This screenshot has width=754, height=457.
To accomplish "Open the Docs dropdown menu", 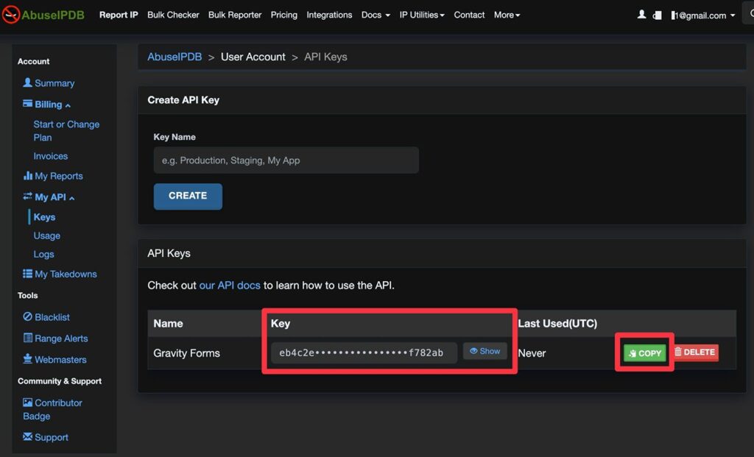I will click(376, 15).
